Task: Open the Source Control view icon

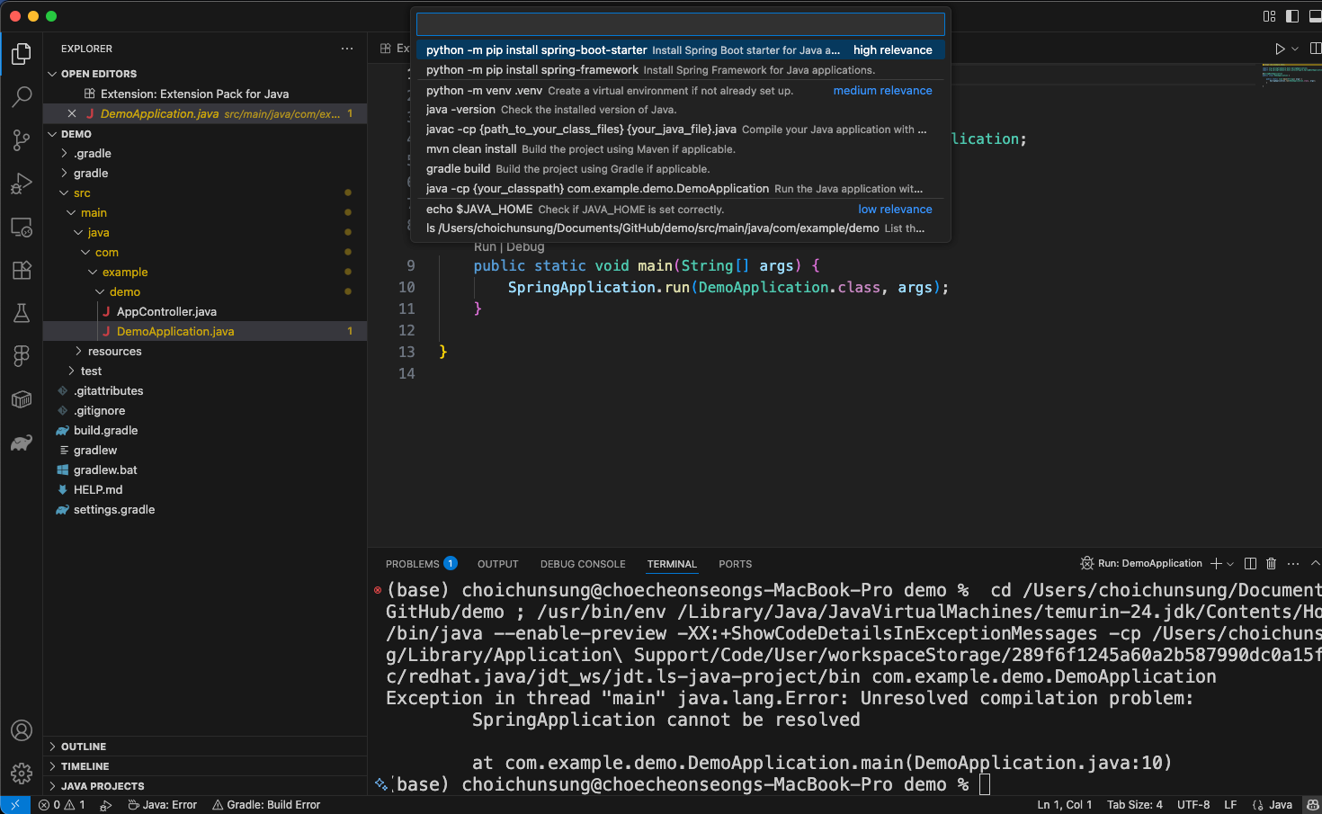Action: coord(22,139)
